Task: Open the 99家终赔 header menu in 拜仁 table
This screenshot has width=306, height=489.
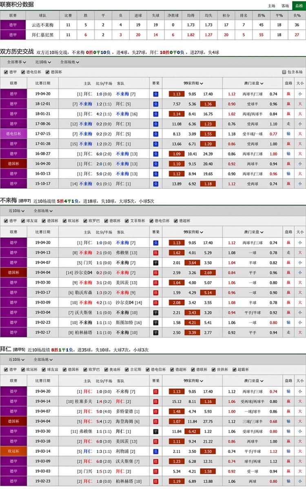Action: click(x=193, y=381)
